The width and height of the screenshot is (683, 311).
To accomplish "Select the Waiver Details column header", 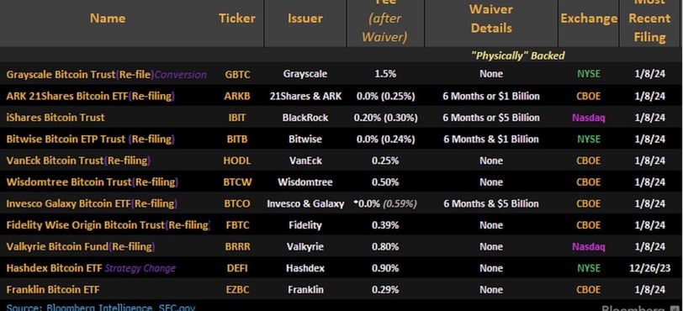I will [x=491, y=18].
